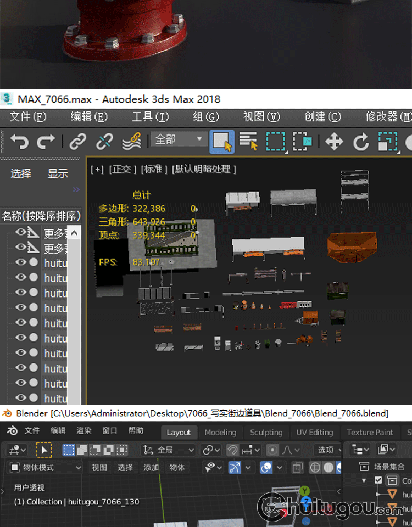Open the 全局 transform orientation dropdown

click(x=169, y=450)
